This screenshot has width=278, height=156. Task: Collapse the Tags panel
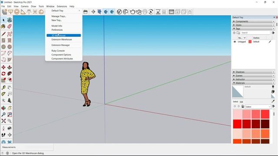click(254, 29)
